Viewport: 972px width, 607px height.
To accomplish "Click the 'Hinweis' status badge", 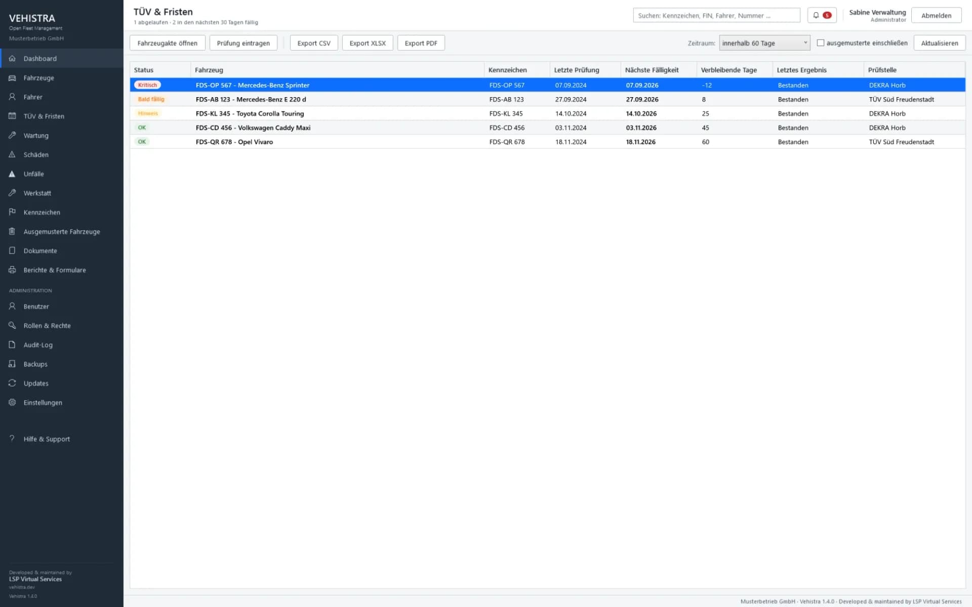I will 148,113.
